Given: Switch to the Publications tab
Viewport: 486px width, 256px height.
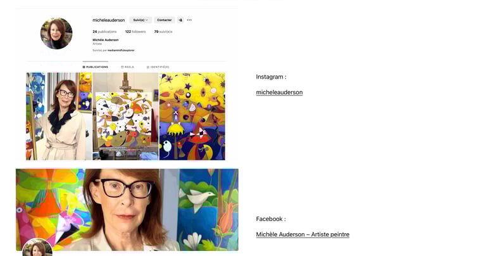Looking at the screenshot, I should pyautogui.click(x=96, y=67).
